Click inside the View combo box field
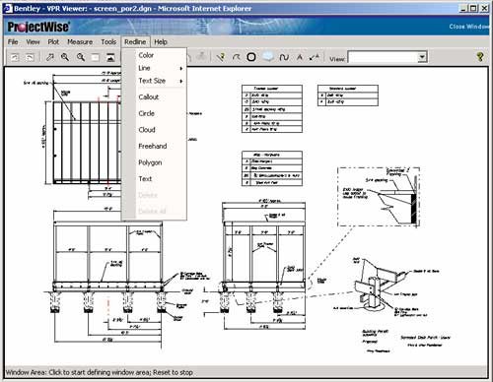This screenshot has height=382, width=493. pos(383,57)
